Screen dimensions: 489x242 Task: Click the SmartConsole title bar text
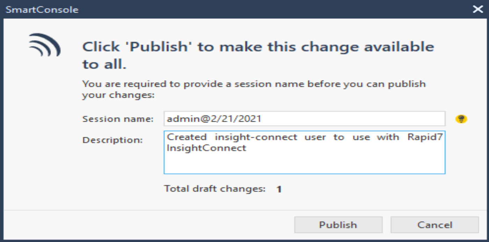pos(42,9)
